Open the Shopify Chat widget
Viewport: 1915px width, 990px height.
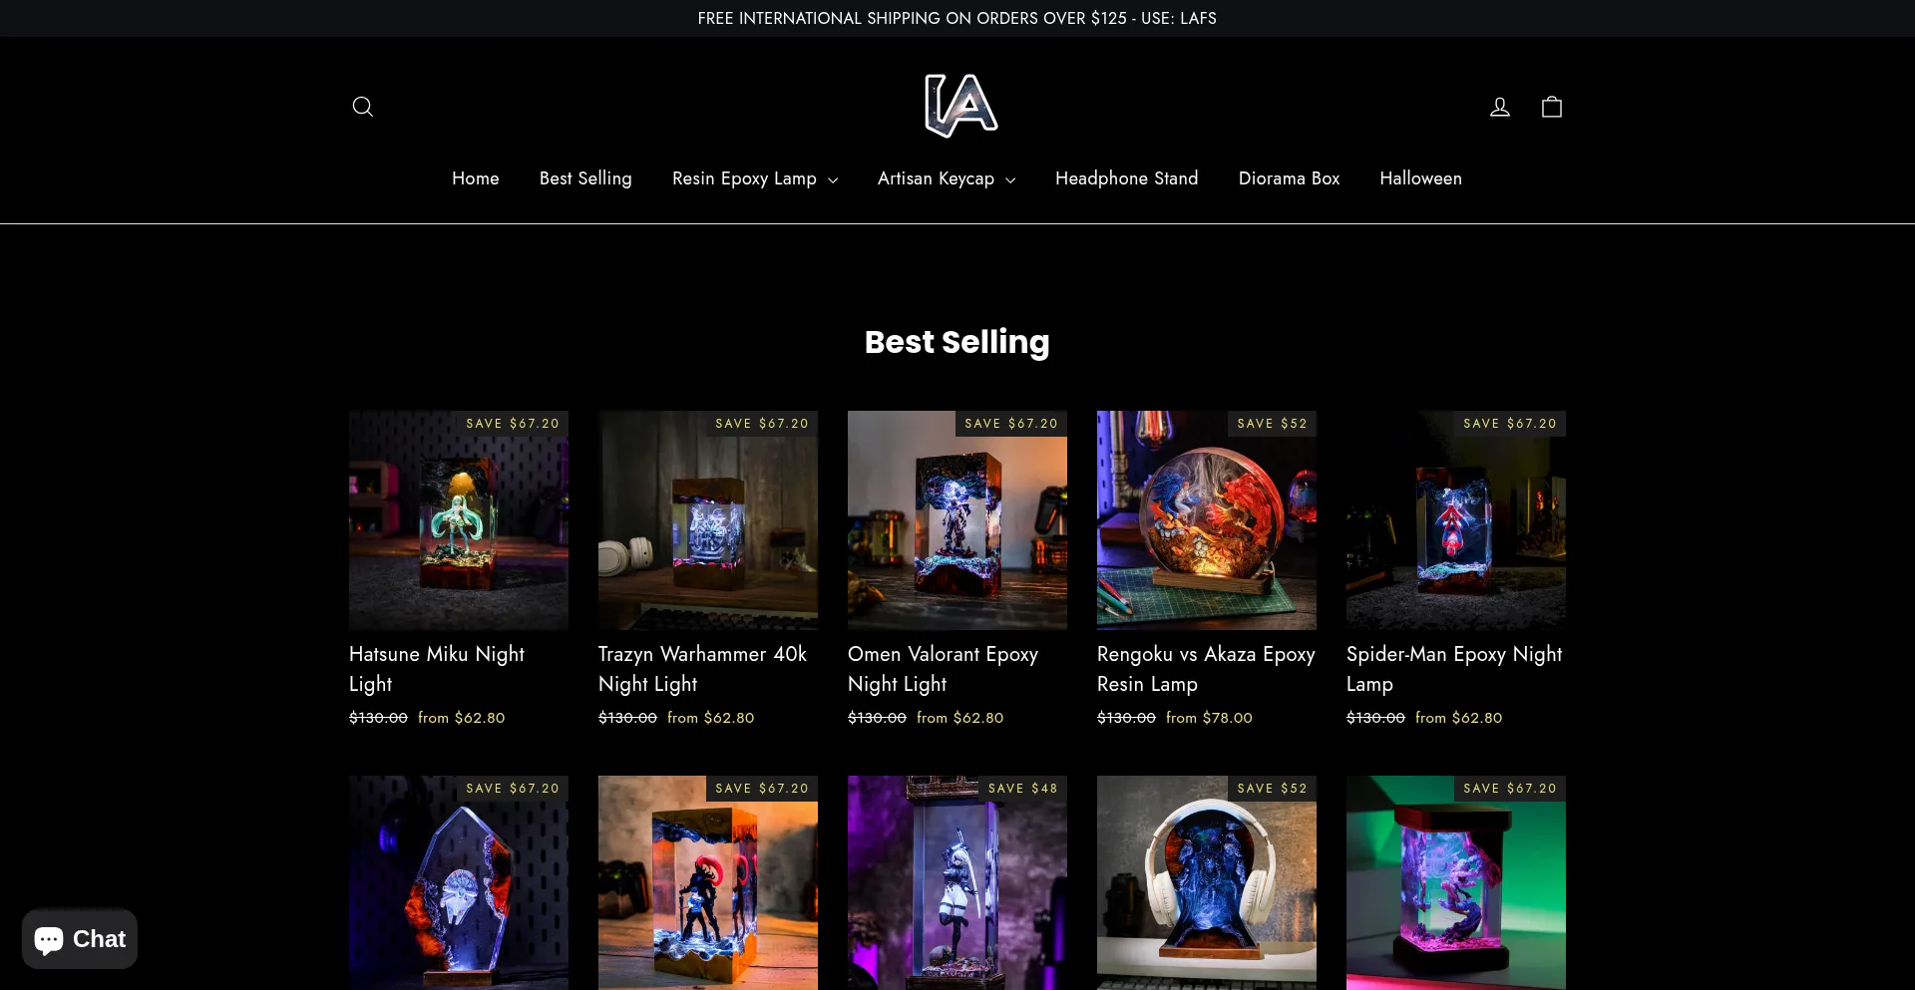click(x=80, y=939)
